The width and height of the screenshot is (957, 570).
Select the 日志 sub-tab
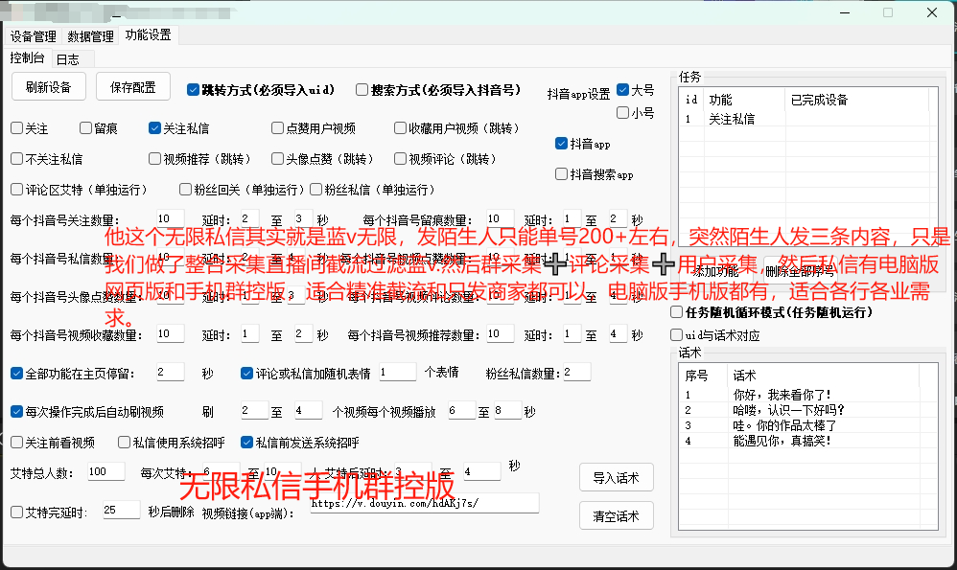click(x=67, y=58)
